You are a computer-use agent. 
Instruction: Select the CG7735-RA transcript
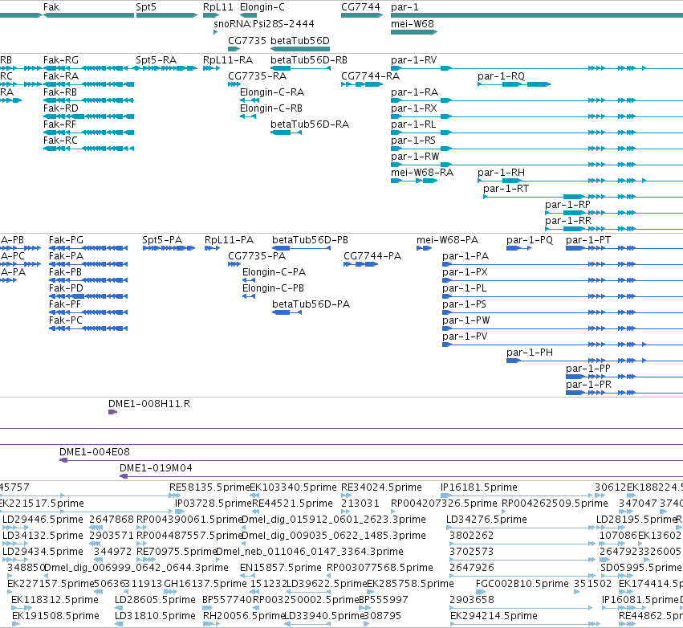click(234, 84)
